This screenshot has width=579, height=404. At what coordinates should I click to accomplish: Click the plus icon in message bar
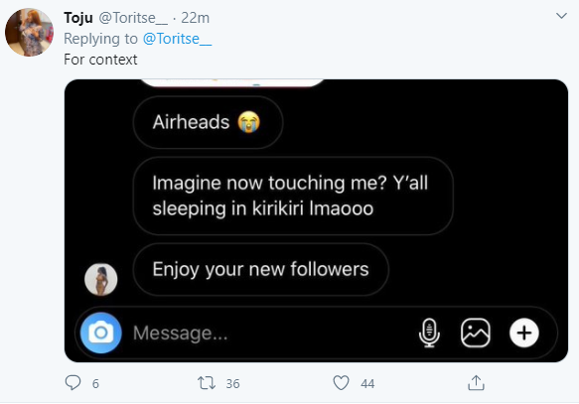524,333
